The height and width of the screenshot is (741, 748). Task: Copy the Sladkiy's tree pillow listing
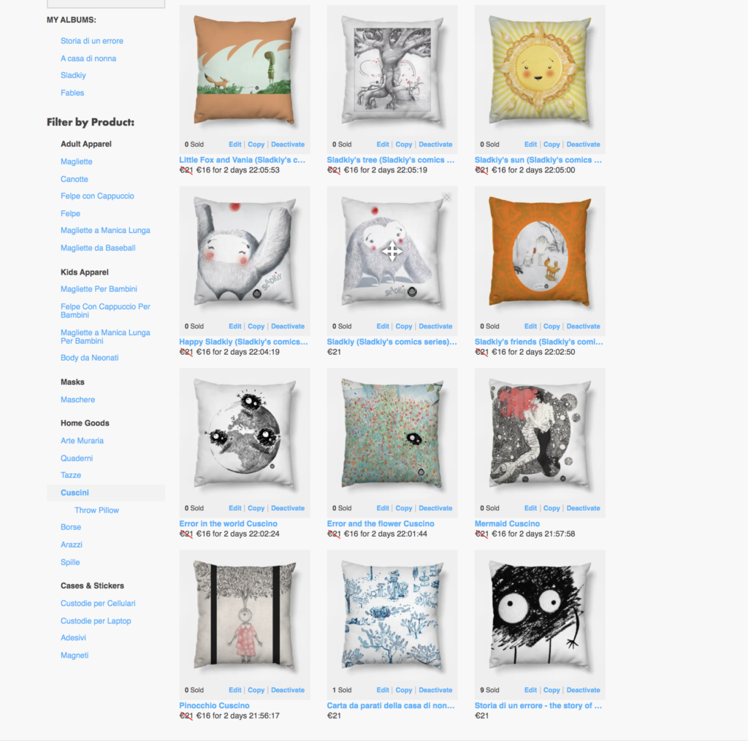pos(403,145)
